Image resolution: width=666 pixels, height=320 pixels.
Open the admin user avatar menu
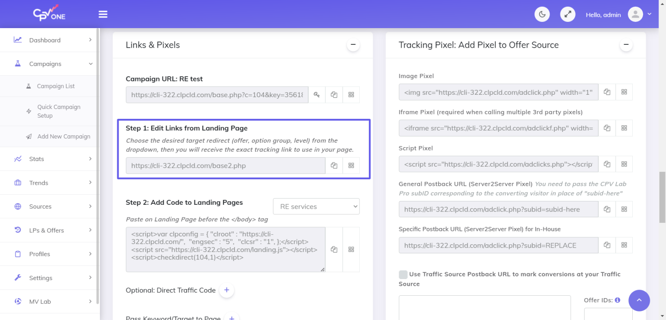(x=636, y=14)
